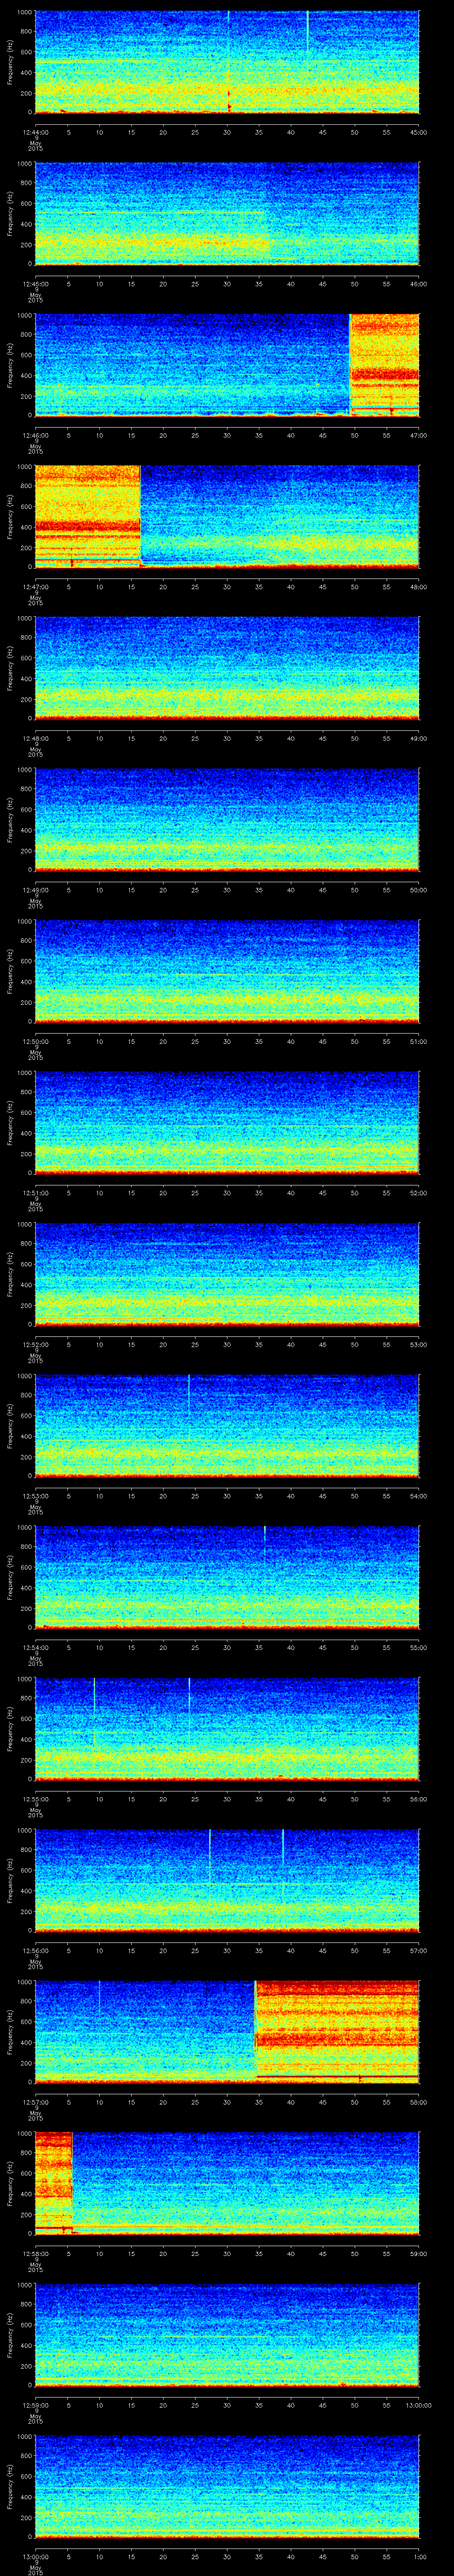Click the red noise band in 12:47:00 spectrogram

click(x=88, y=516)
